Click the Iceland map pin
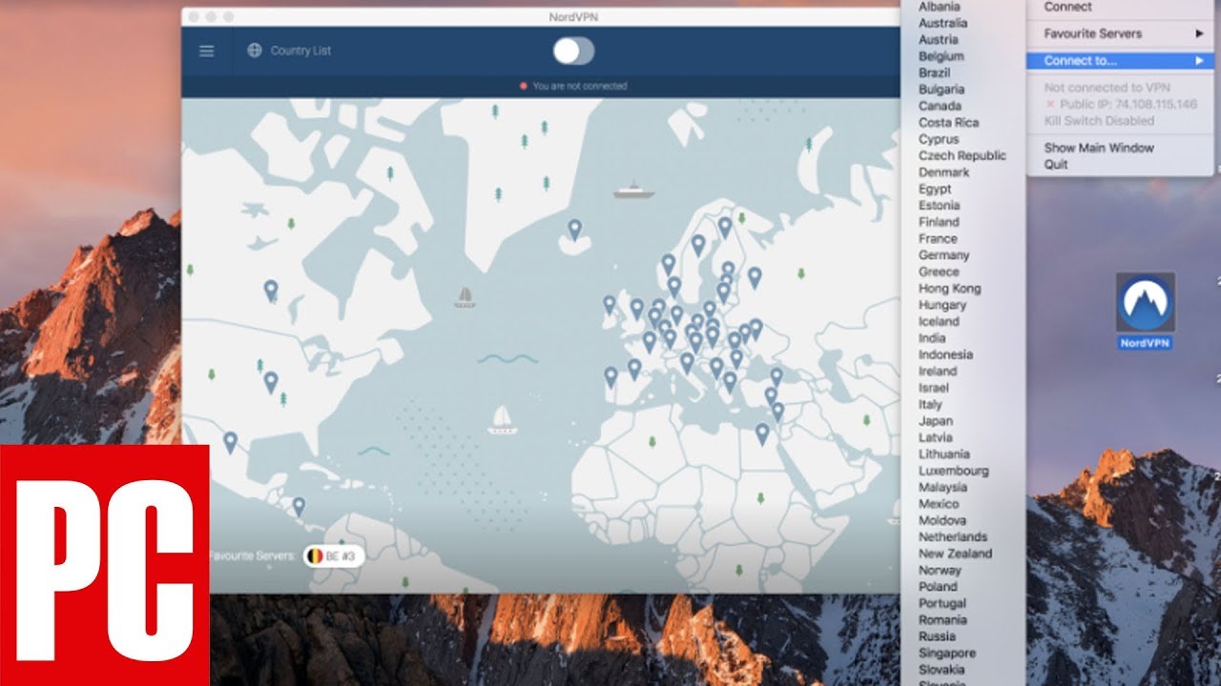The image size is (1221, 686). 574,230
